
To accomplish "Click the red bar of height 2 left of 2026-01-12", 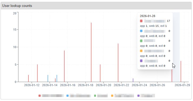I will coord(28,78).
